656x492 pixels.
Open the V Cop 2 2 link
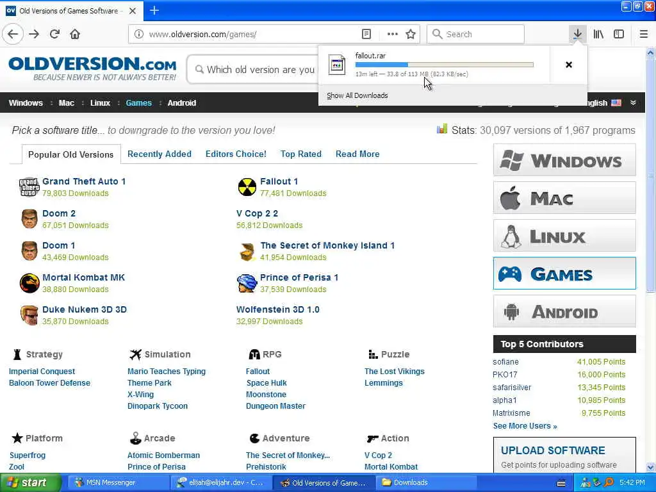257,213
